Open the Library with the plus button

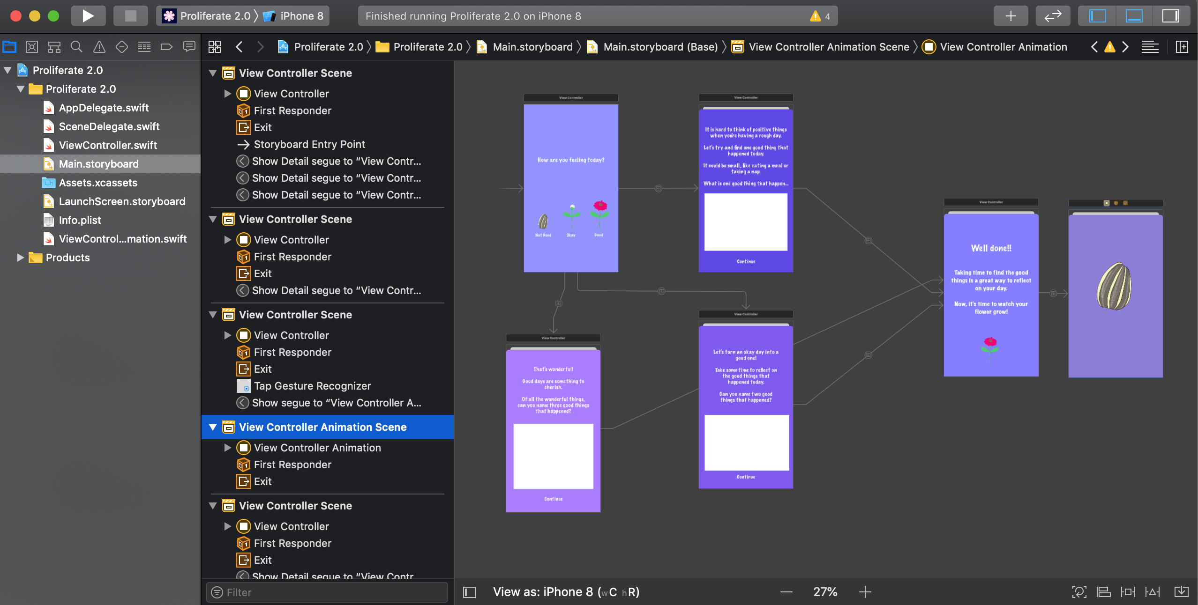tap(1011, 16)
